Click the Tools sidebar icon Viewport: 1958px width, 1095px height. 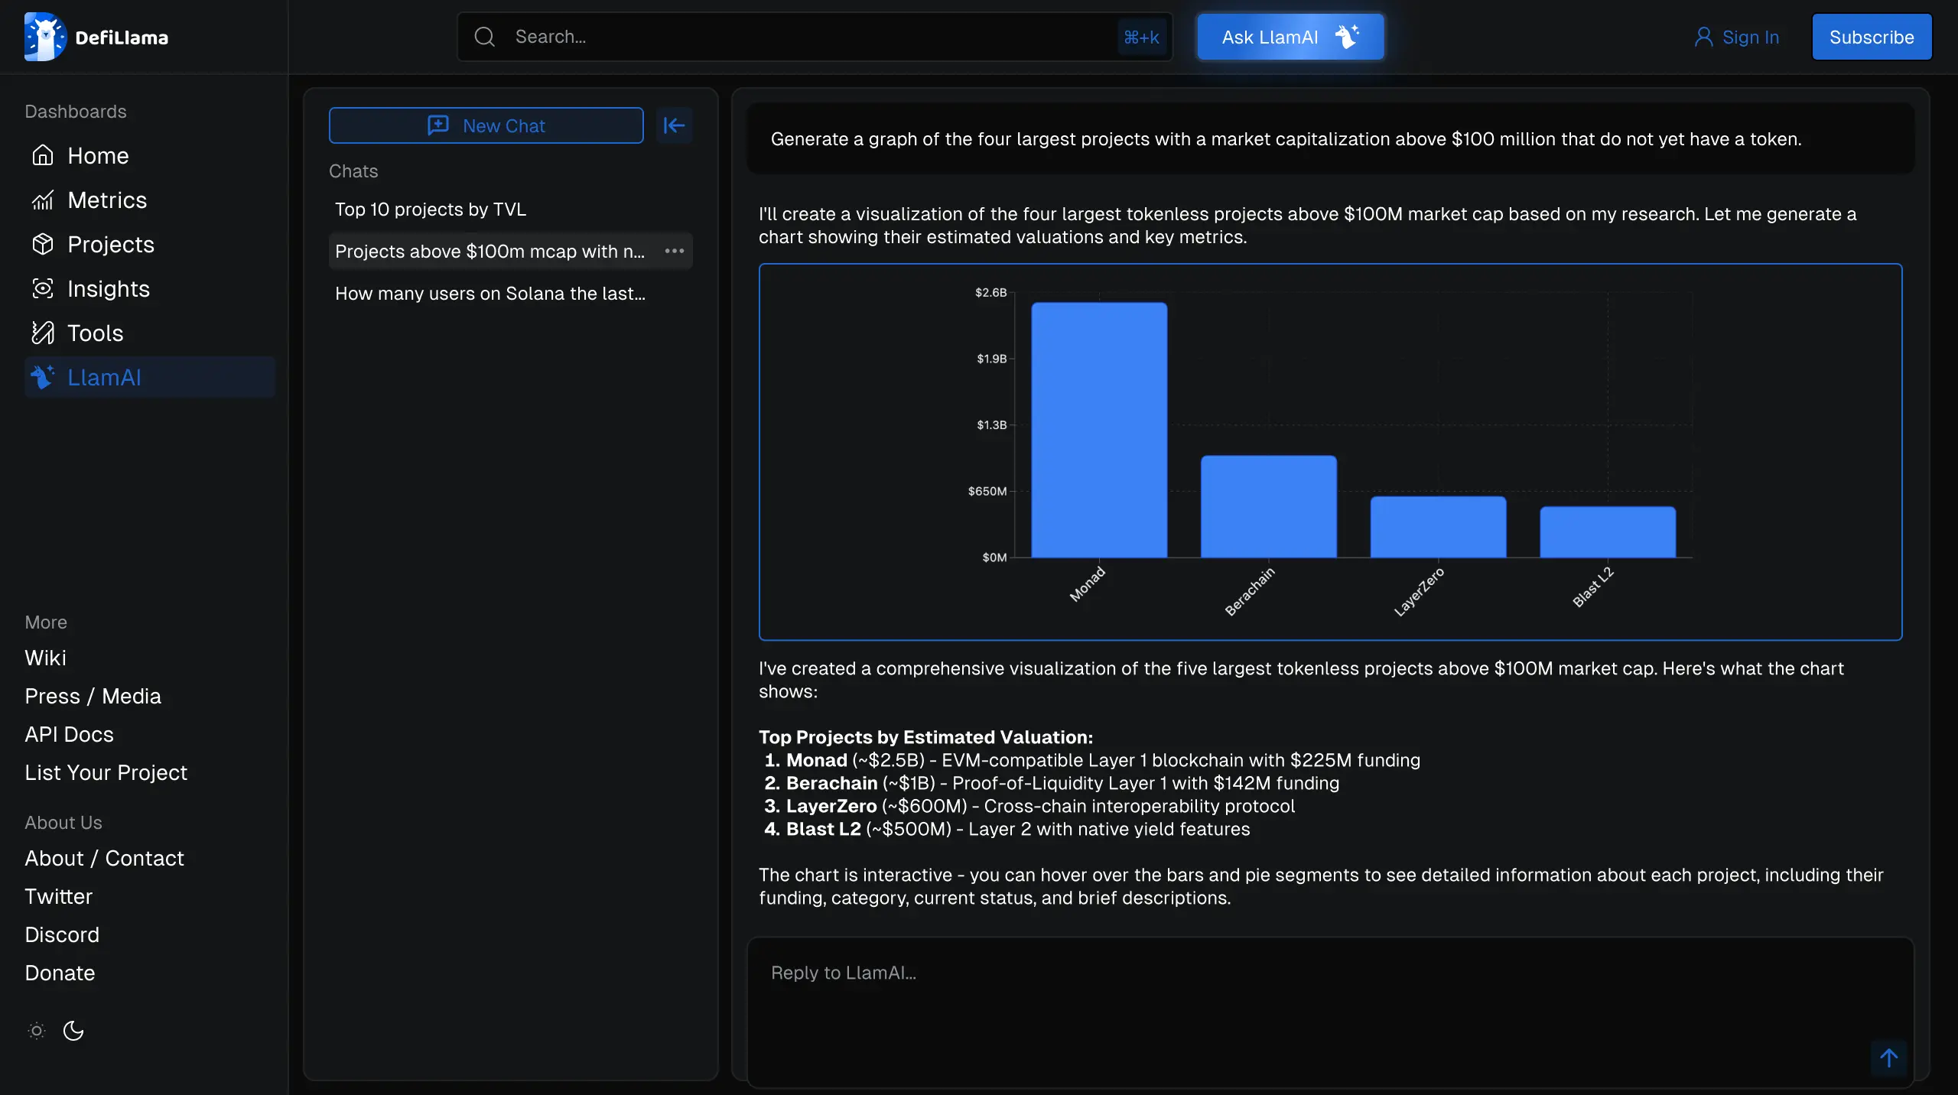pos(43,333)
